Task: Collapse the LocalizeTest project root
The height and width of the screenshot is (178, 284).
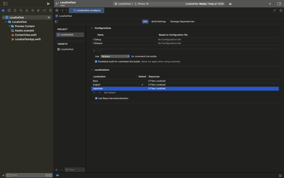Action: coord(3,18)
